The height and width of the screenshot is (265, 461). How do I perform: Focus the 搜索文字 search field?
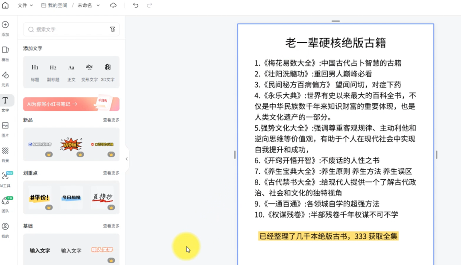[x=71, y=29]
